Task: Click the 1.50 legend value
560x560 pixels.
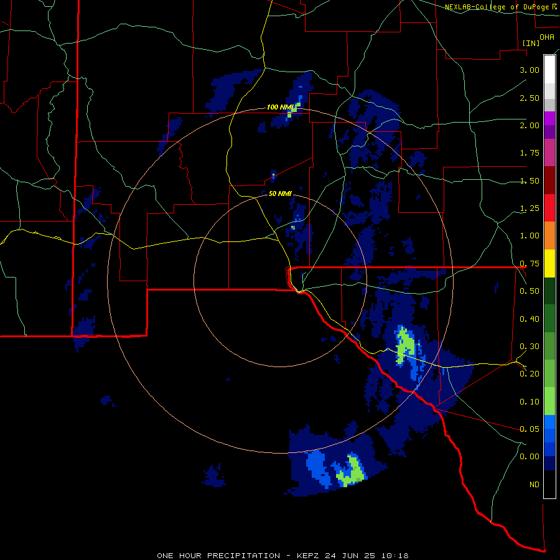Action: [x=530, y=180]
